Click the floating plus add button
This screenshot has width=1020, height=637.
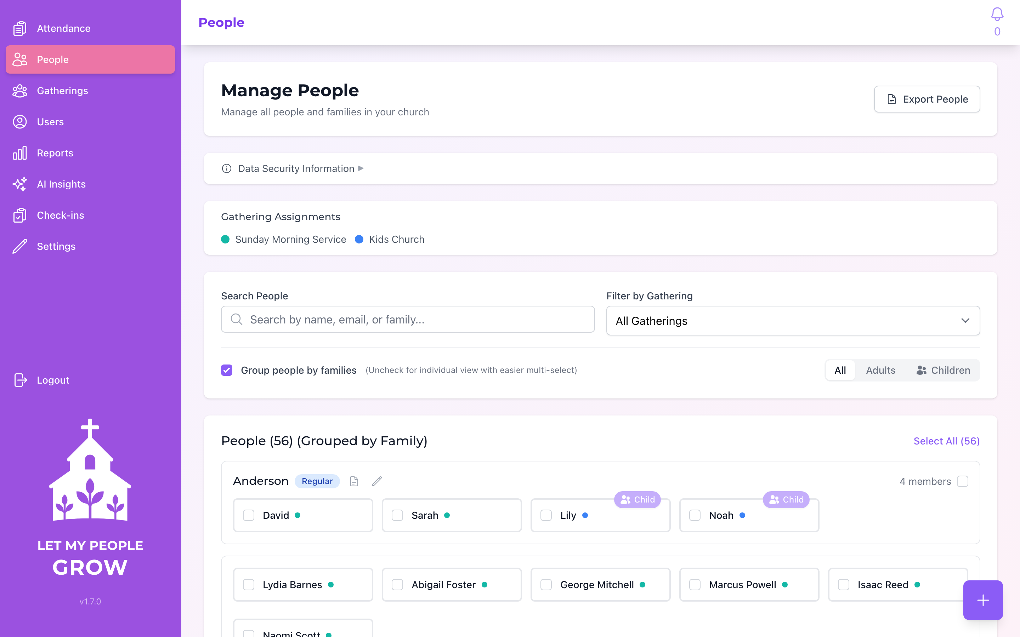click(x=982, y=600)
